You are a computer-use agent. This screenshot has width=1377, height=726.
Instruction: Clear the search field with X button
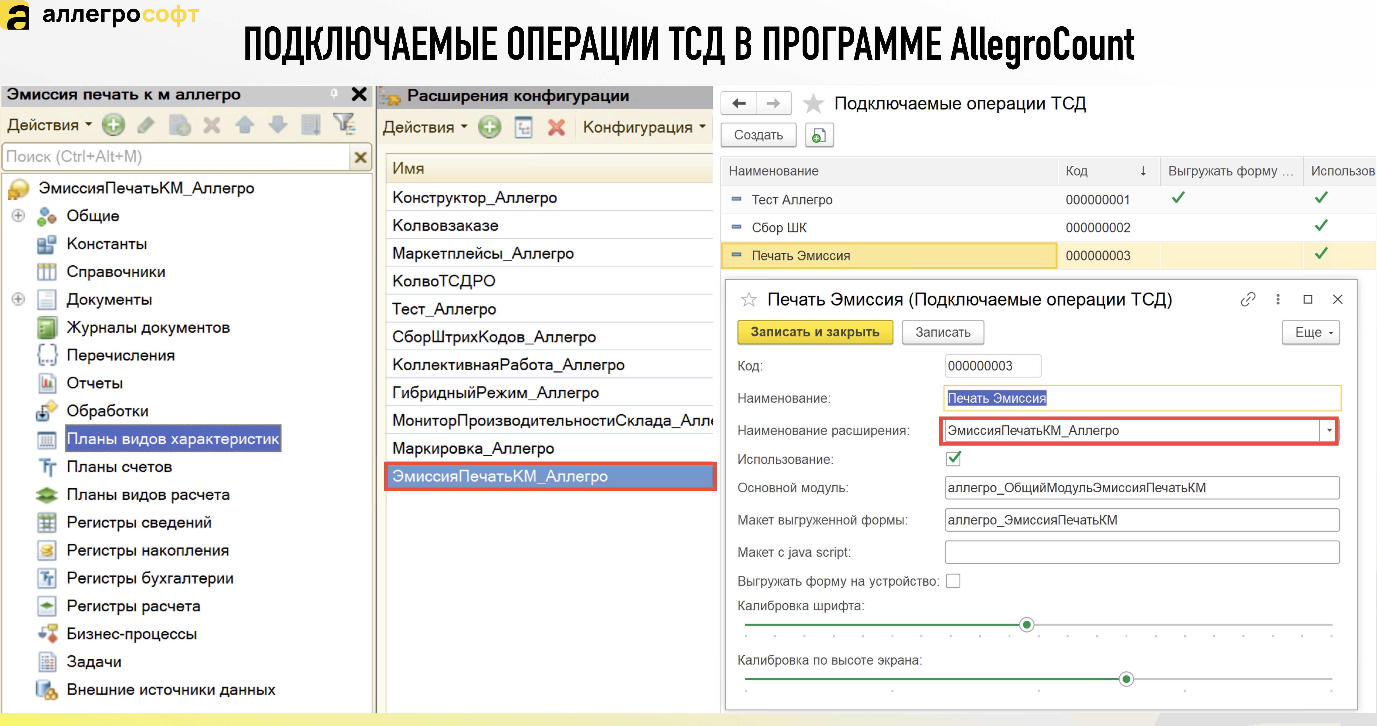(361, 157)
